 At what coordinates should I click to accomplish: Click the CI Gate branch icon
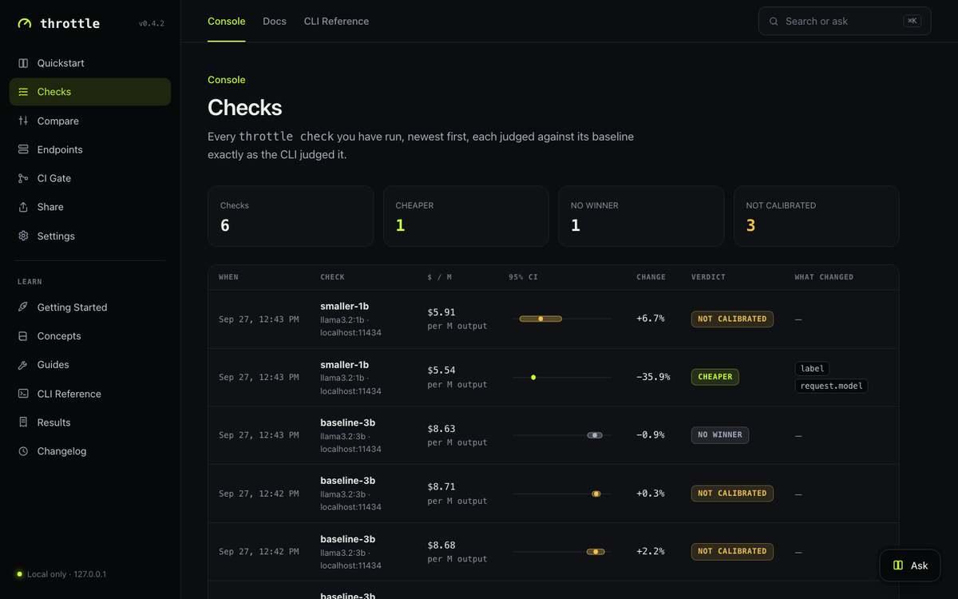(23, 178)
